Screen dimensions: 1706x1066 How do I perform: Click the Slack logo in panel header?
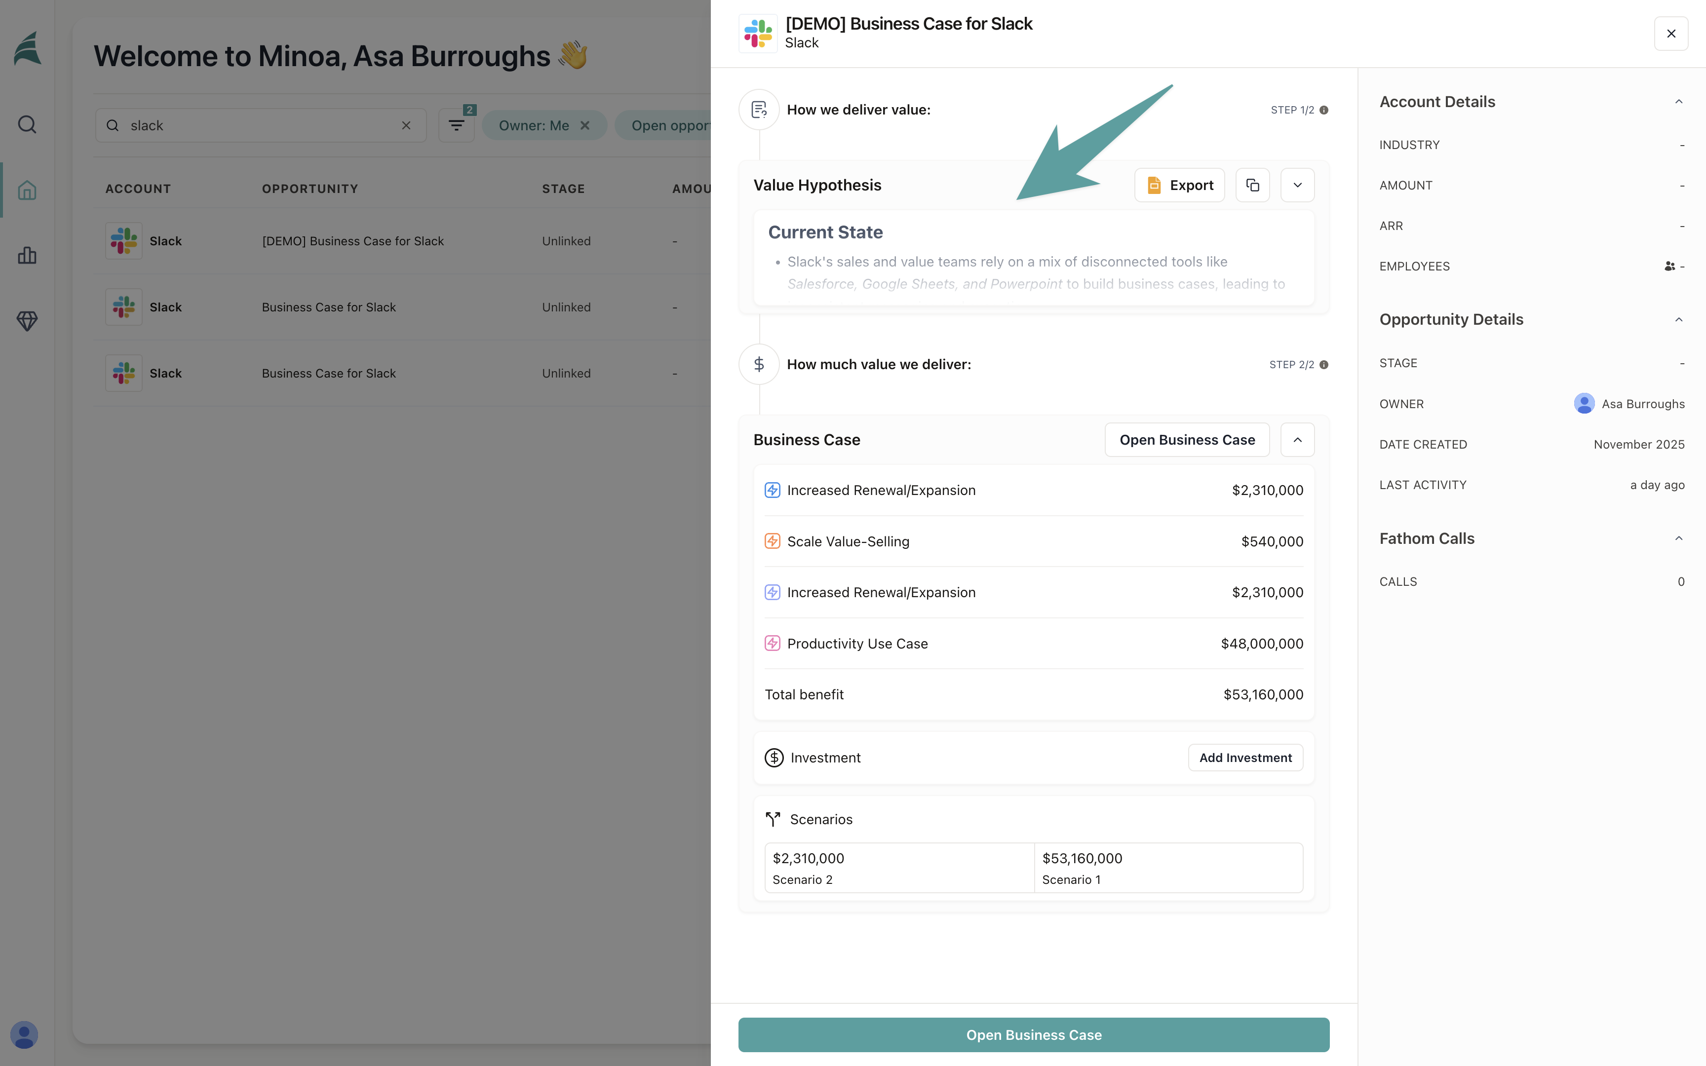point(758,33)
